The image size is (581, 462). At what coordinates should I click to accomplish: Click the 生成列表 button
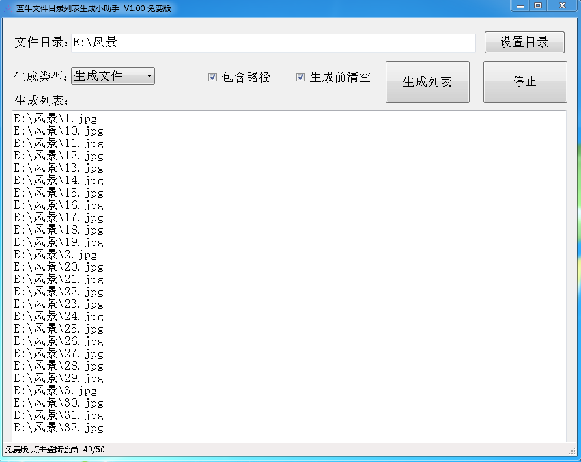pyautogui.click(x=427, y=82)
